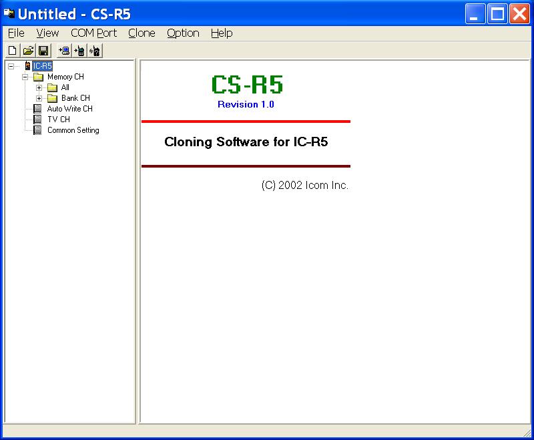534x440 pixels.
Task: Click the '(C) 2002 Icom Inc.' text
Action: click(x=305, y=185)
